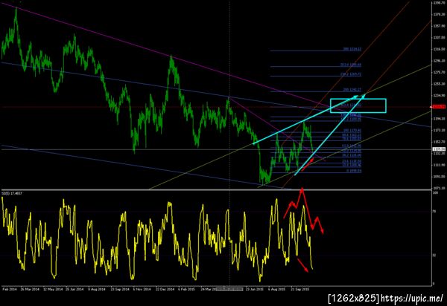
Task: Click the Fibonacci '200 1240.27' level label
Action: click(352, 90)
